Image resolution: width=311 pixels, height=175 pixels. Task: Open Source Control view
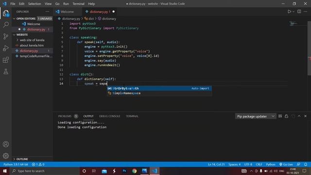(x=6, y=36)
